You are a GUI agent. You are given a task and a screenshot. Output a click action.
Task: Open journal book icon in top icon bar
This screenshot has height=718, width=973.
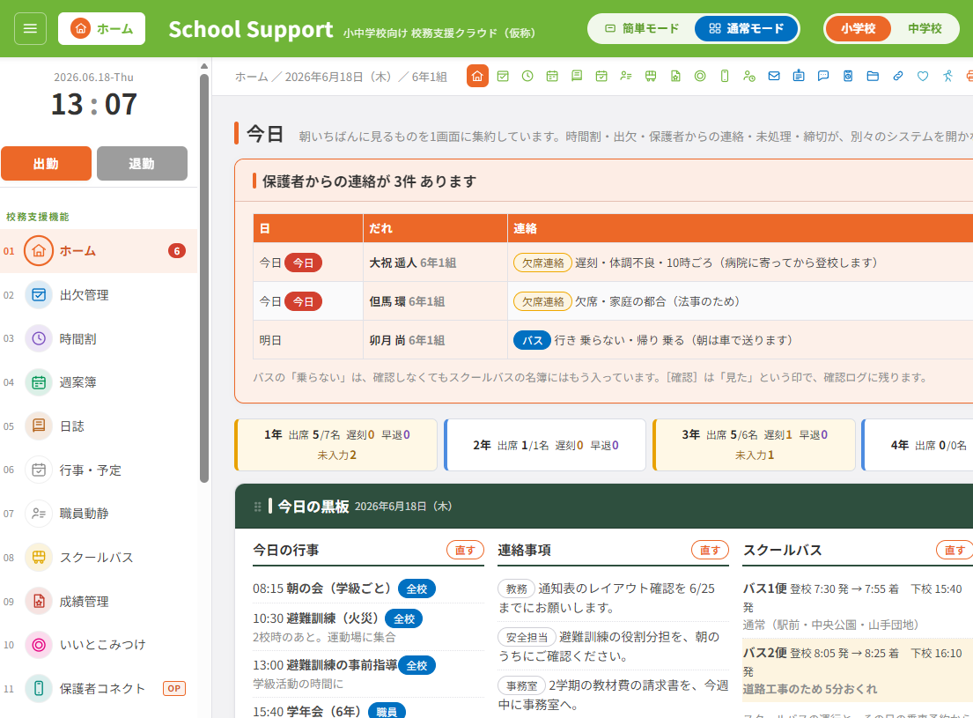pos(577,76)
